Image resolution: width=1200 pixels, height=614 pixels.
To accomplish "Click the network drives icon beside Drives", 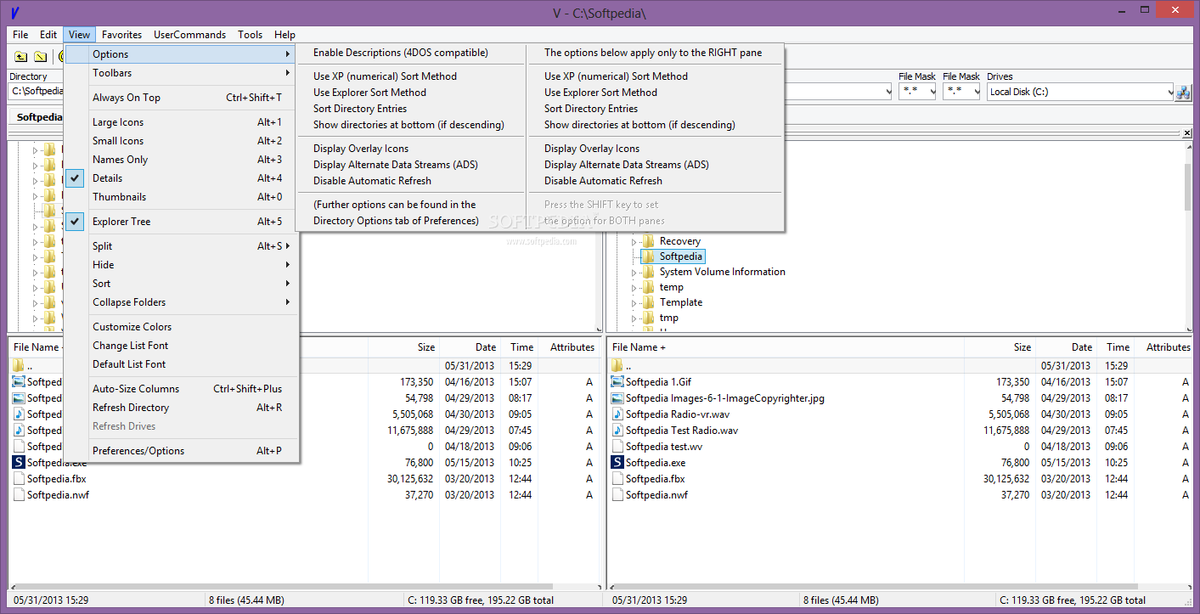I will click(1183, 93).
